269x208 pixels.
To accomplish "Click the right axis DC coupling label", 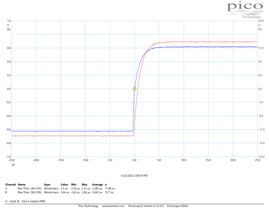I will pos(260,29).
